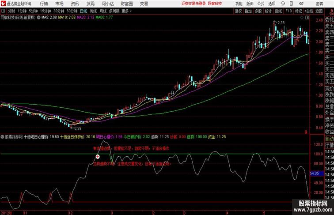Click the 十倍明日心理价: 19.60 value
The image size is (334, 215).
pos(42,137)
